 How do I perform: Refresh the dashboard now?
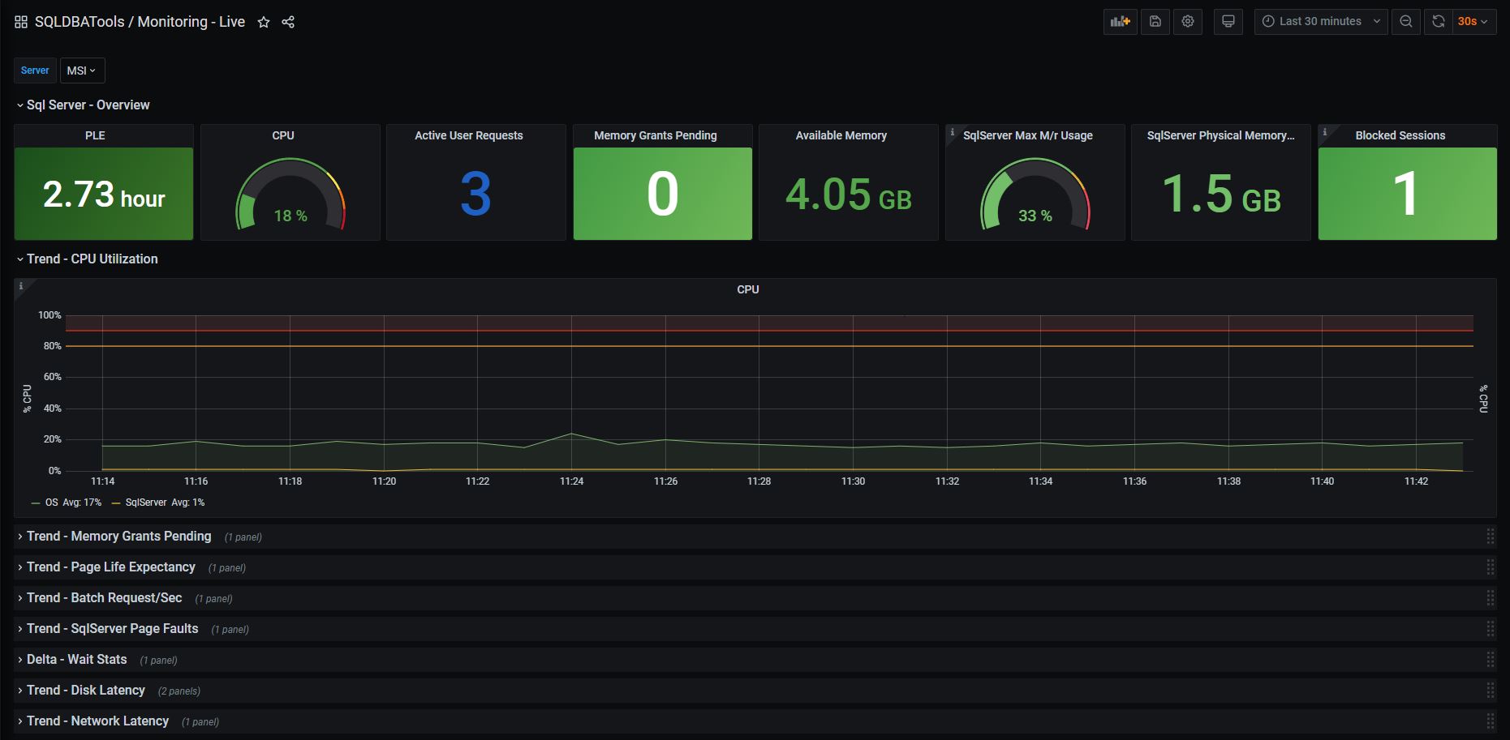[1439, 22]
